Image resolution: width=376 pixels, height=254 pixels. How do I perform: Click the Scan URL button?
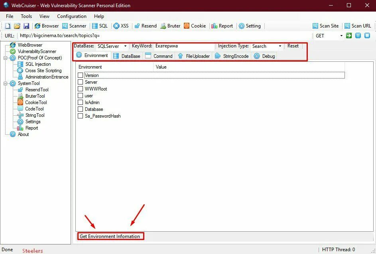358,26
